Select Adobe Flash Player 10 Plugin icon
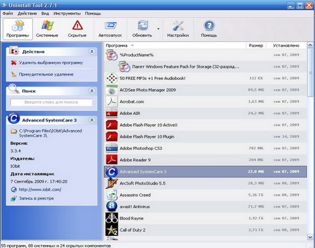The image size is (315, 248). (x=112, y=136)
